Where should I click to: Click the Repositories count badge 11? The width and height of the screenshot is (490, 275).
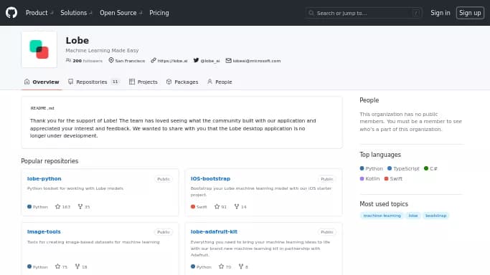[x=115, y=82]
